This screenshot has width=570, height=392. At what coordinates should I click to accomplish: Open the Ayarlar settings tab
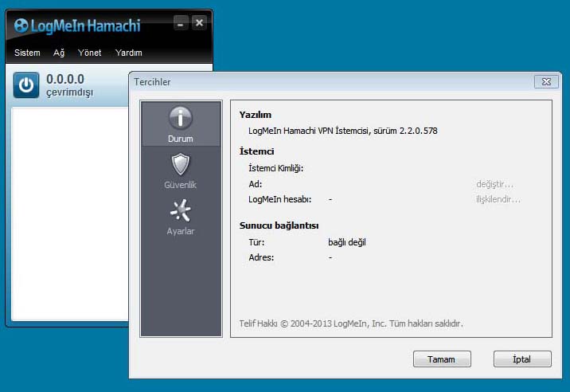(180, 218)
